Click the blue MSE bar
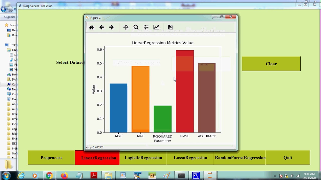This screenshot has height=180, width=321. pos(118,108)
